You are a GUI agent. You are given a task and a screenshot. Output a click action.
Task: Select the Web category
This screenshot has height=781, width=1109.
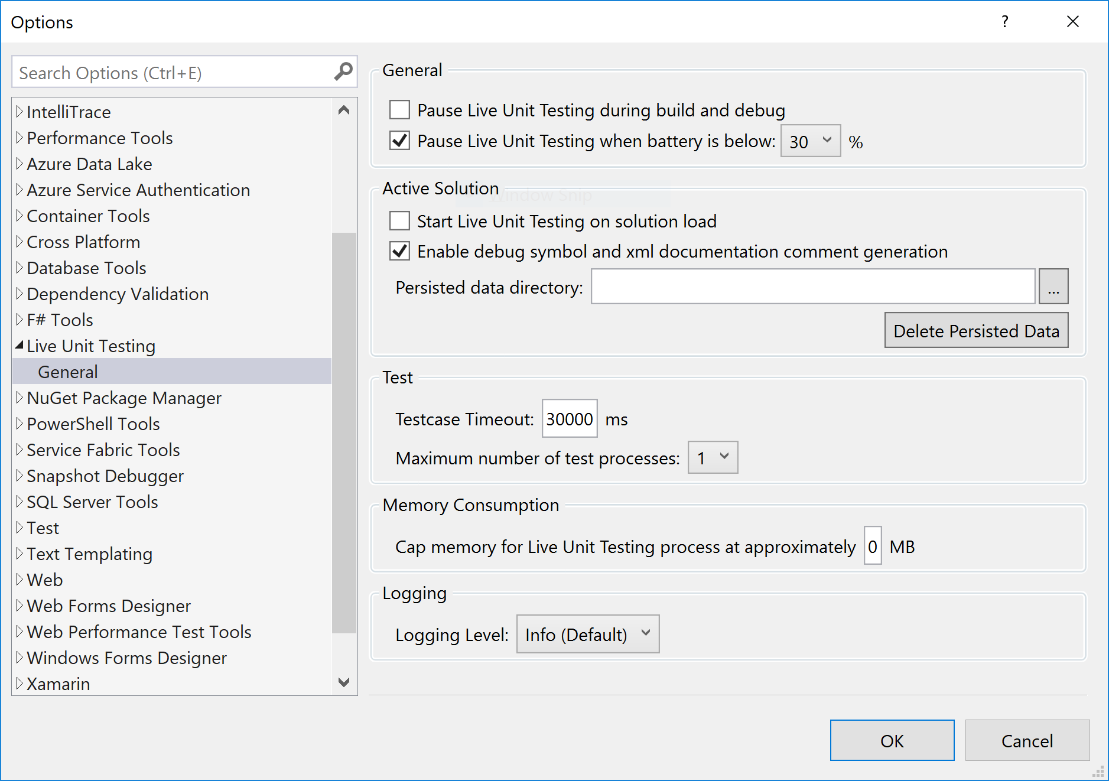44,580
